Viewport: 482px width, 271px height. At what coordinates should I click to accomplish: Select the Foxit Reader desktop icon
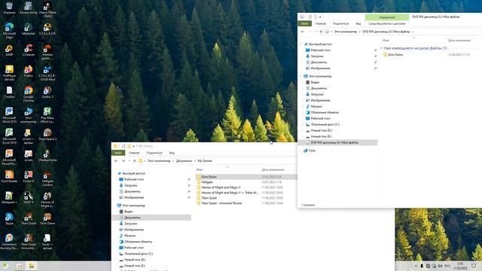(9, 177)
